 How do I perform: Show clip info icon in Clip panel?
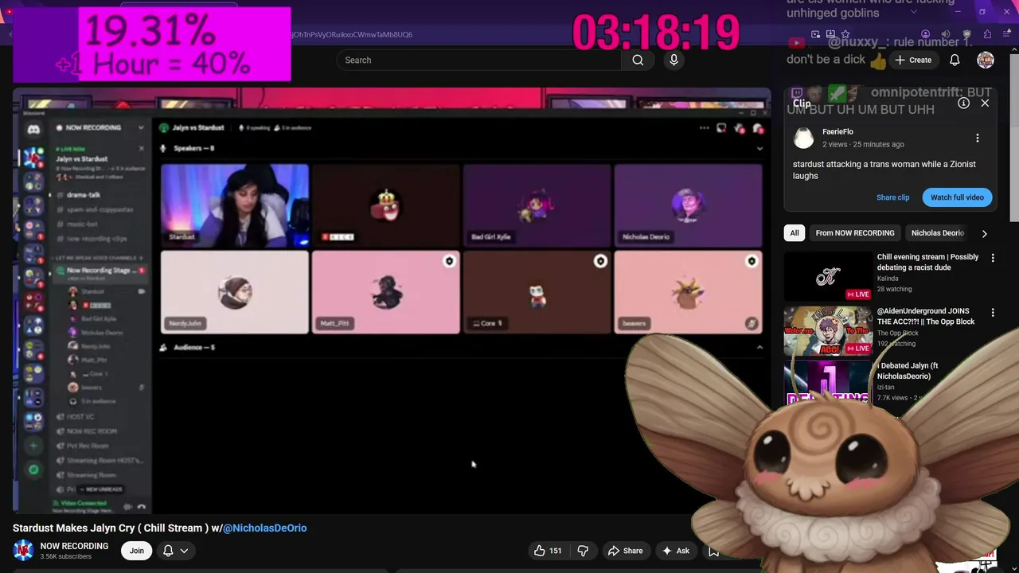click(963, 103)
